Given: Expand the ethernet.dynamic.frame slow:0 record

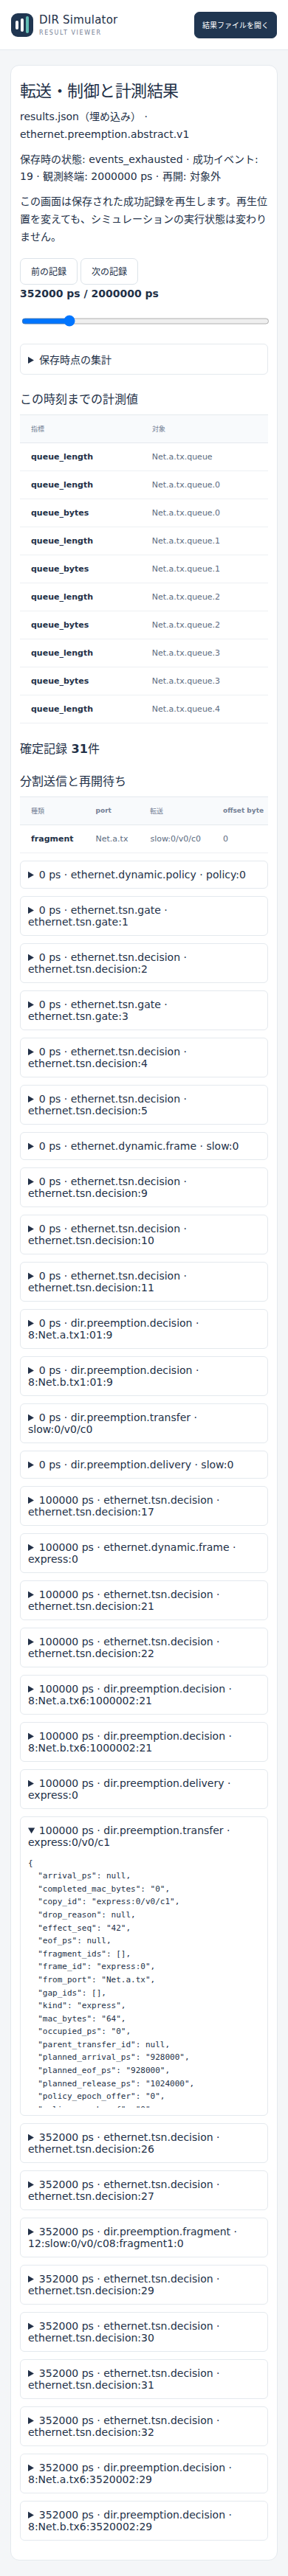Looking at the screenshot, I should coord(144,1146).
